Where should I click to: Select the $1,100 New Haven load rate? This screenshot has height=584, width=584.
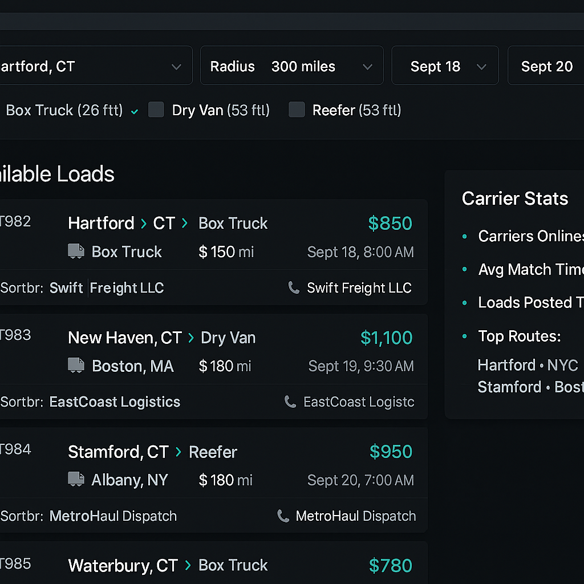click(386, 338)
